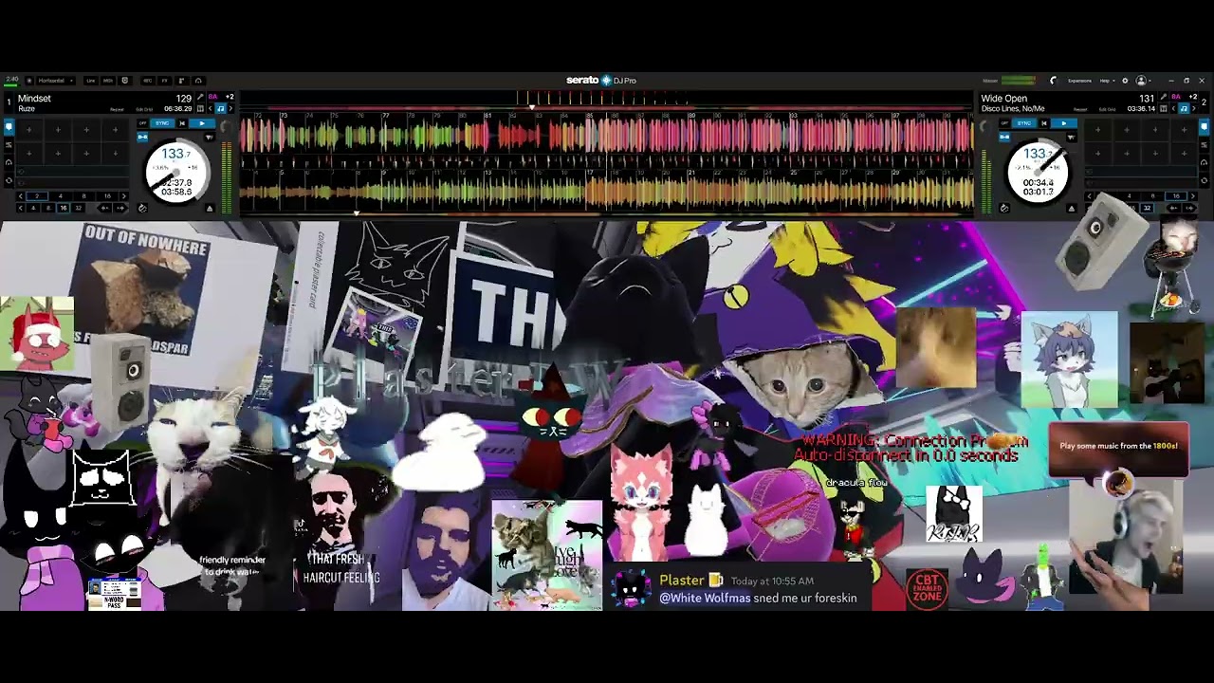Open the Help menu

click(1106, 81)
